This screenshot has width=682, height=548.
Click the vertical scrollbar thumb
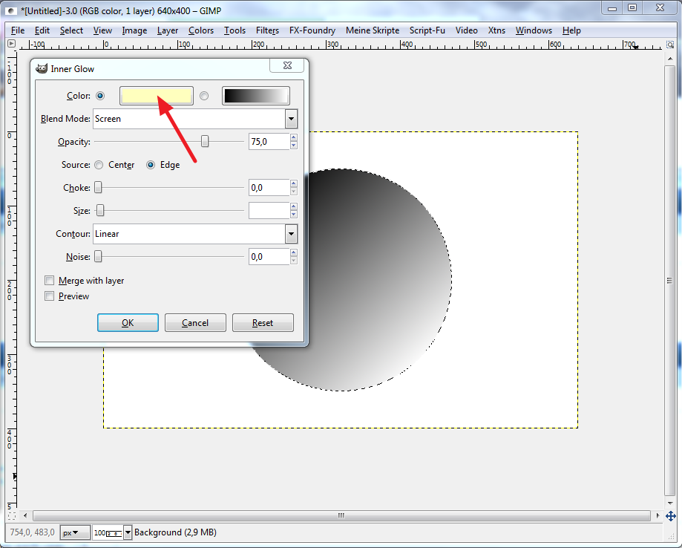(x=670, y=281)
